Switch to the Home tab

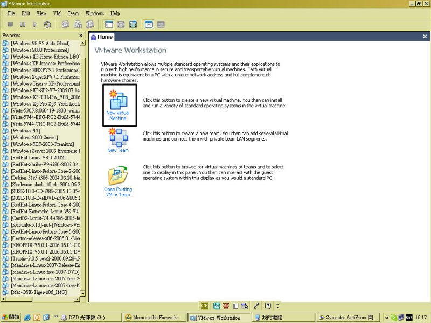(x=102, y=37)
